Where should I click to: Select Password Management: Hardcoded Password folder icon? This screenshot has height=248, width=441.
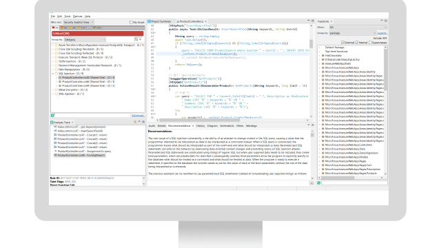(x=57, y=65)
